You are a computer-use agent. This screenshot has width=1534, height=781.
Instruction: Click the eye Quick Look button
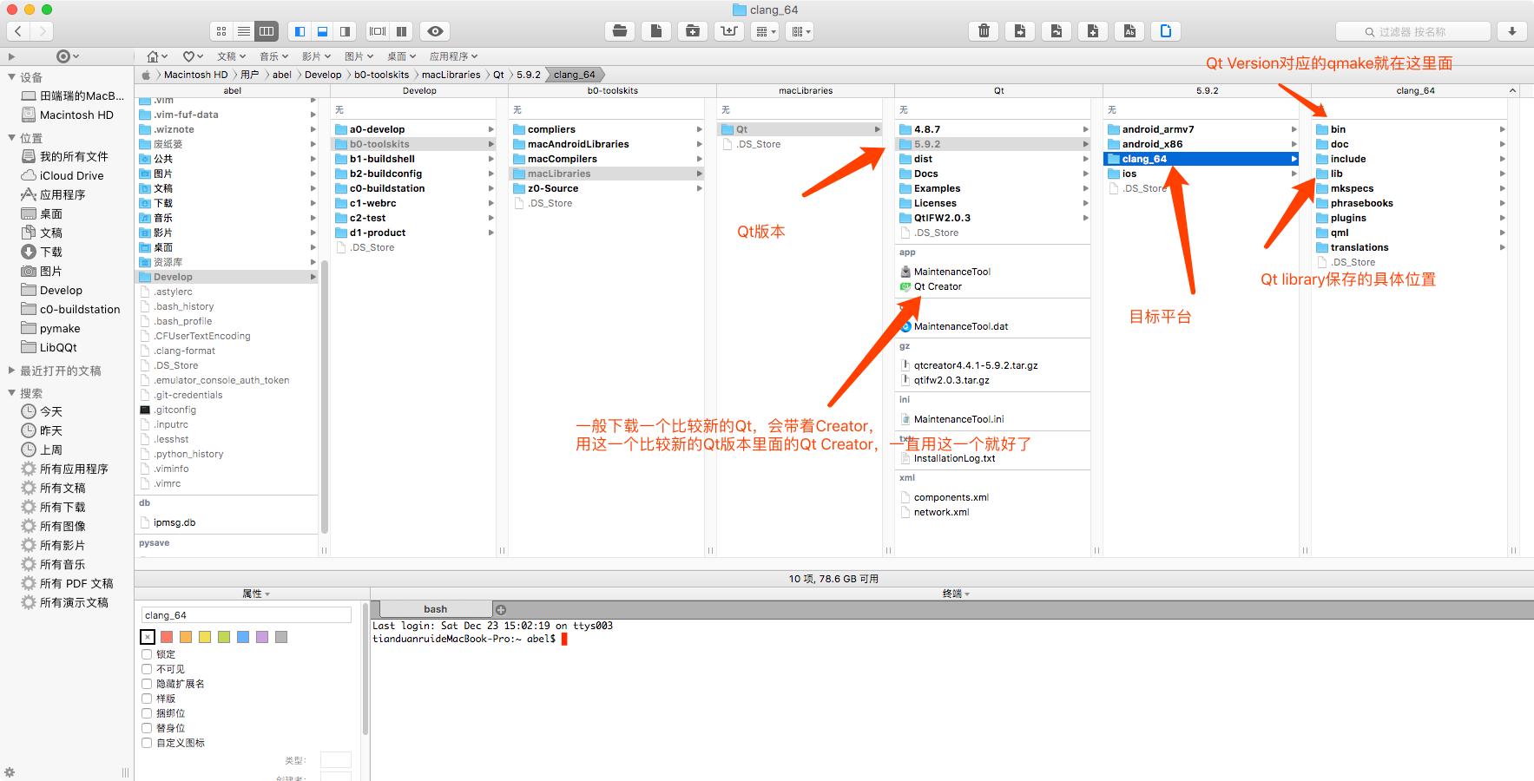click(x=436, y=31)
